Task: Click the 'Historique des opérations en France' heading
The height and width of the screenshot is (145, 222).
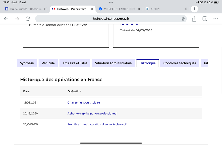Action: pyautogui.click(x=61, y=80)
